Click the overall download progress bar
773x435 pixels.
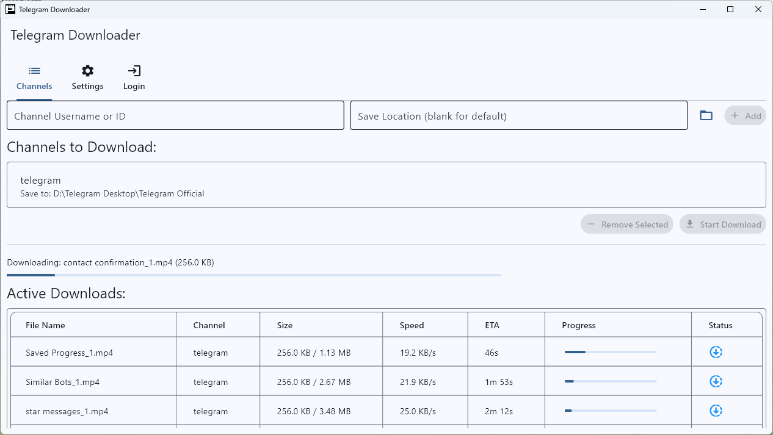[253, 275]
